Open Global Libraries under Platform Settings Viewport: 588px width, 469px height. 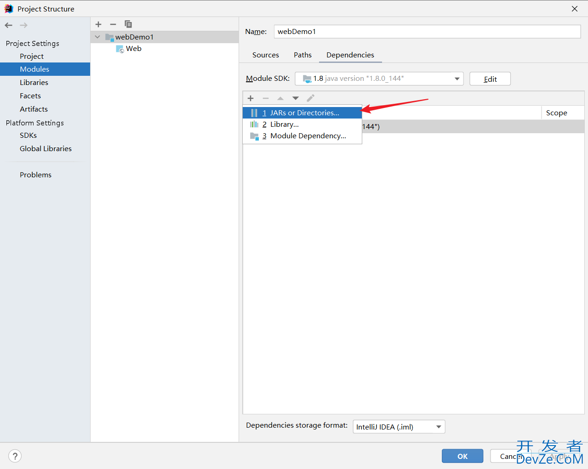click(x=45, y=149)
